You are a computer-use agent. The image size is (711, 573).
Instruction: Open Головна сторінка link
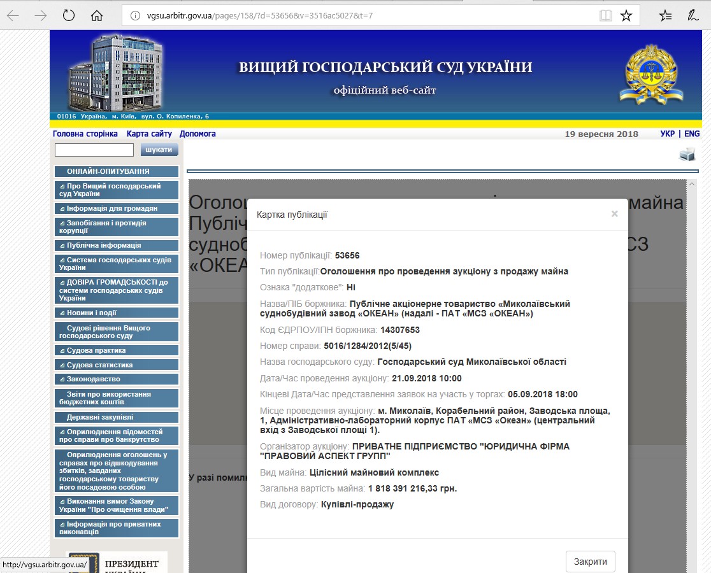click(85, 134)
